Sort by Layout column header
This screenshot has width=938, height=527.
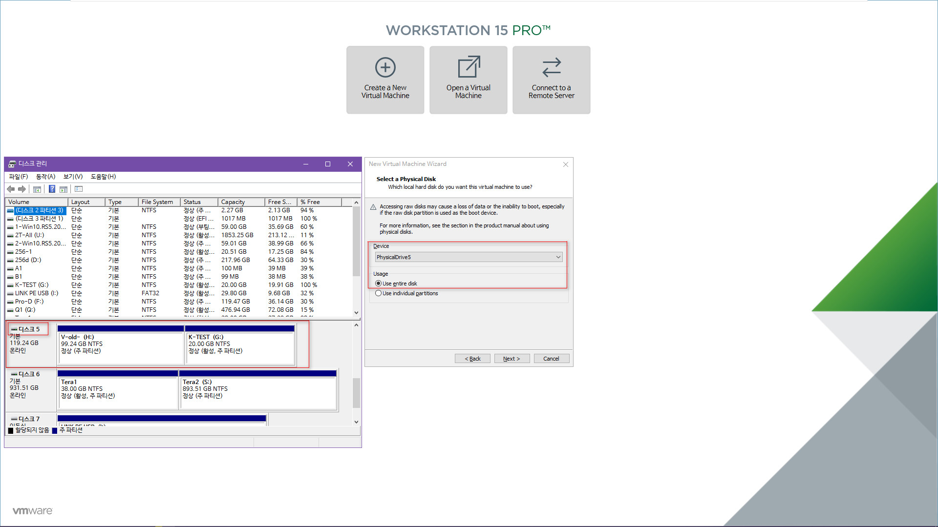(x=86, y=202)
